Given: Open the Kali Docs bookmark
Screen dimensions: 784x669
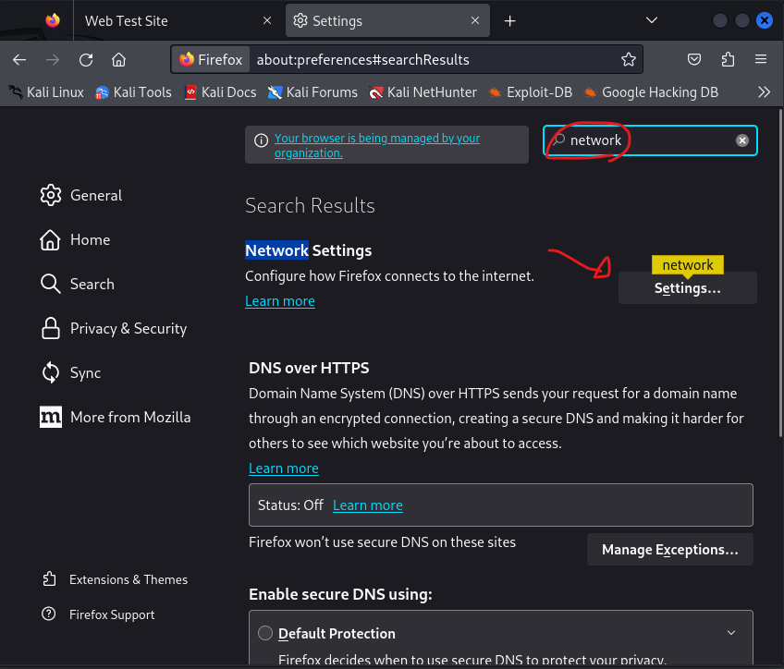Looking at the screenshot, I should [220, 91].
